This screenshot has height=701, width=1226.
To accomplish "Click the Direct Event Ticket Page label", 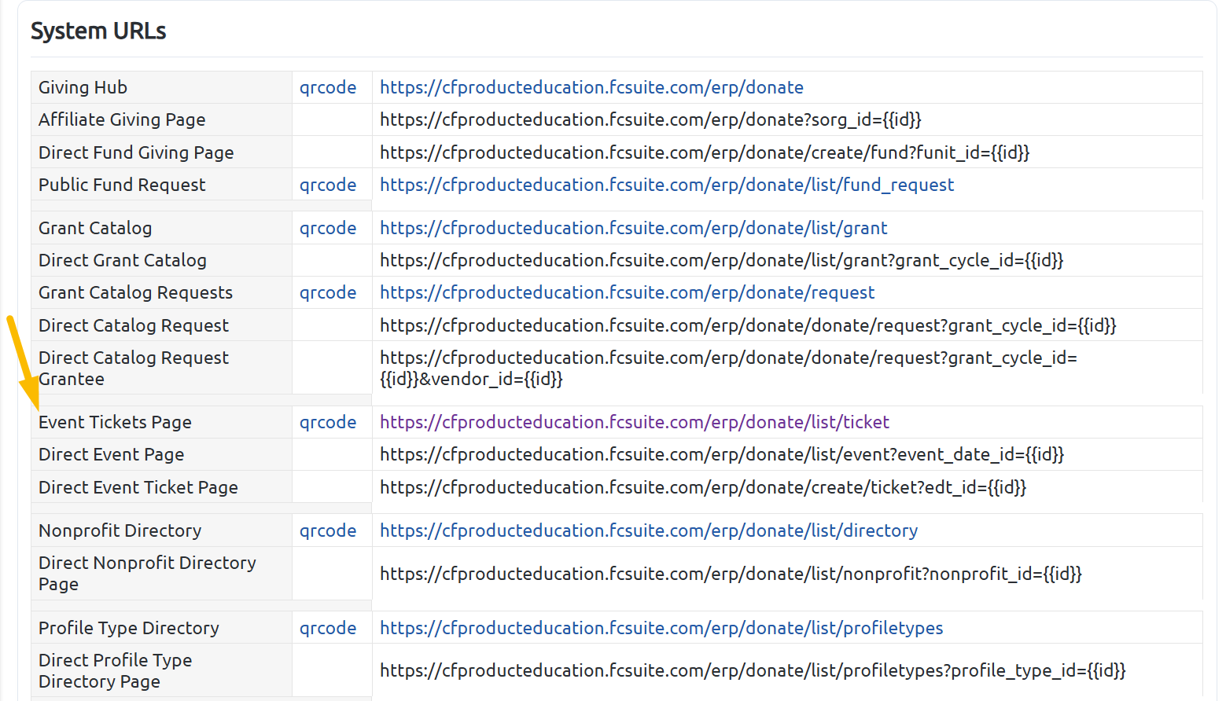I will click(x=138, y=487).
